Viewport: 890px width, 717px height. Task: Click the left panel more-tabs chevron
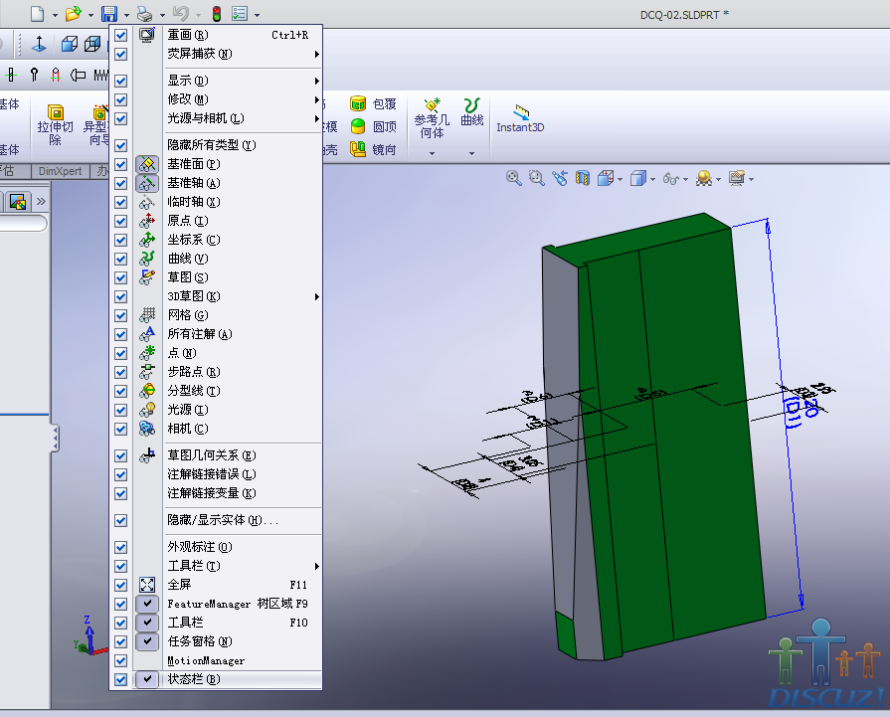click(41, 202)
